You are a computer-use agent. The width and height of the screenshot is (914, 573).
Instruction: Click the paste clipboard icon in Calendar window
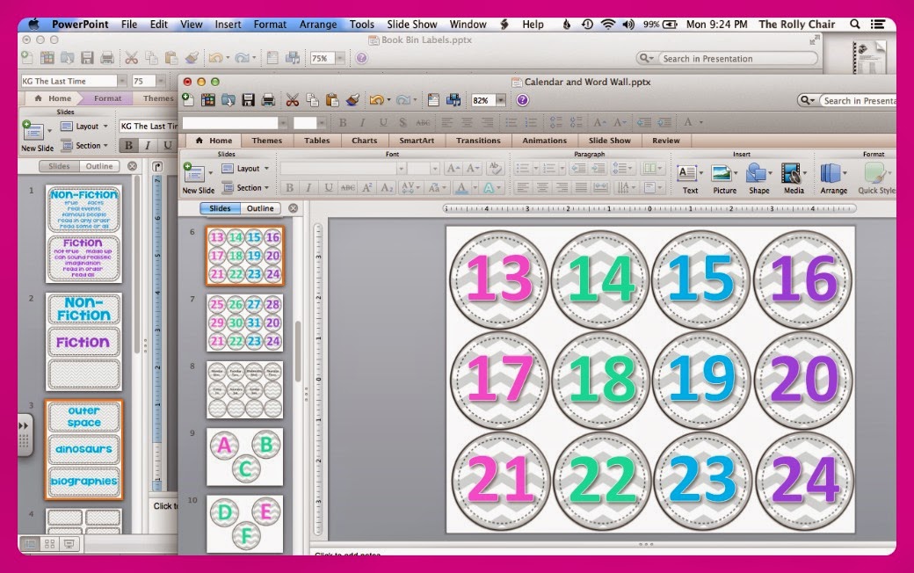[332, 100]
